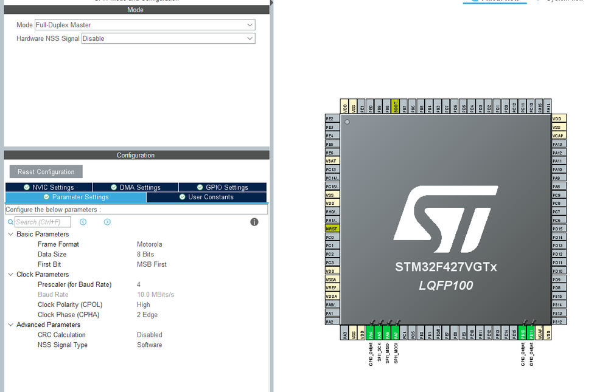This screenshot has width=608, height=392.
Task: Click the search magnifier icon
Action: pos(10,222)
